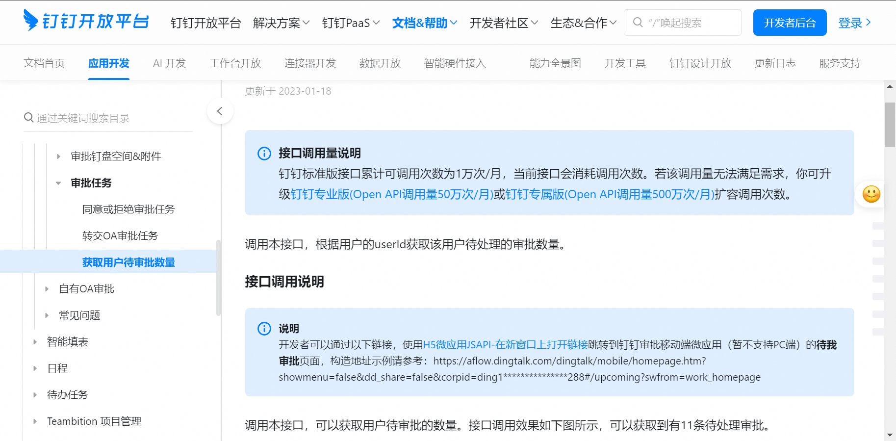Switch to the 应用开发 tab
This screenshot has height=441, width=896.
[109, 63]
